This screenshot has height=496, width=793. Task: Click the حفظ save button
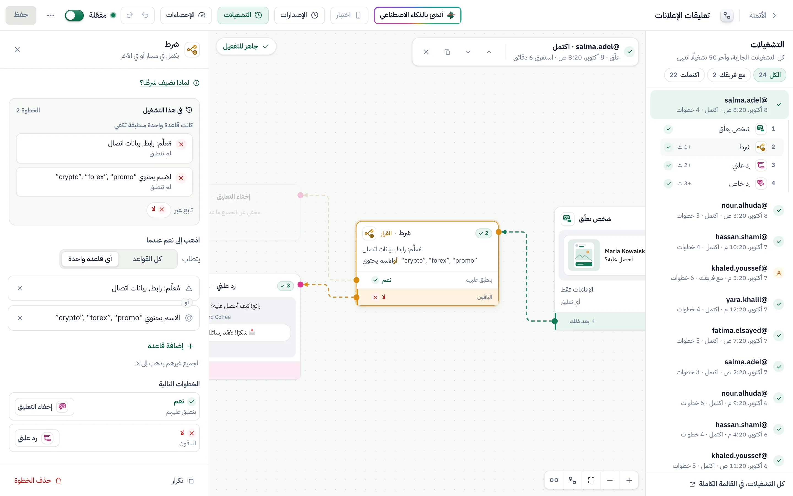point(21,15)
